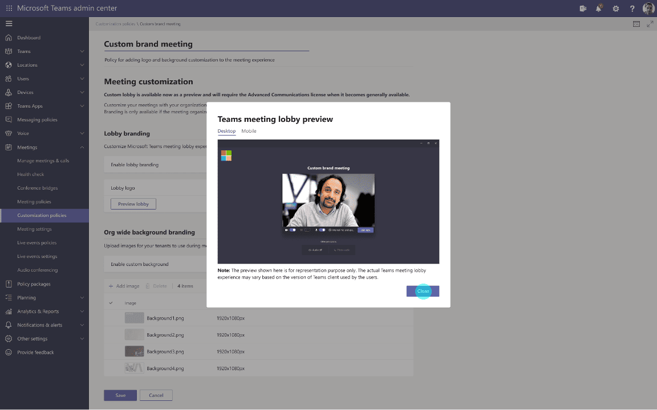The width and height of the screenshot is (657, 410).
Task: Expand the Teams Apps sidebar section
Action: (82, 106)
